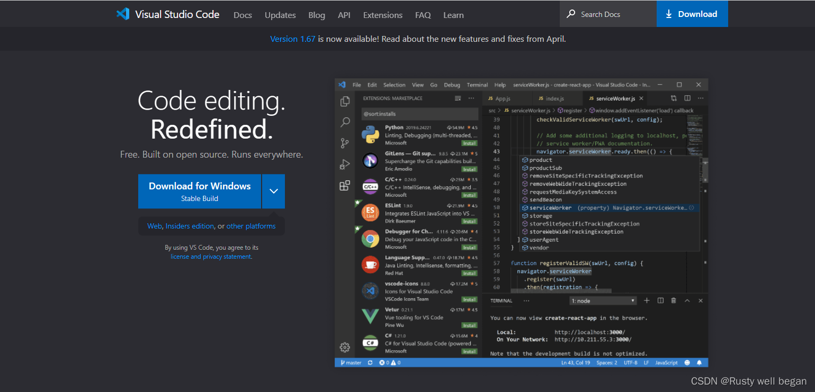
Task: Click the ESLint extension icon
Action: click(x=370, y=213)
